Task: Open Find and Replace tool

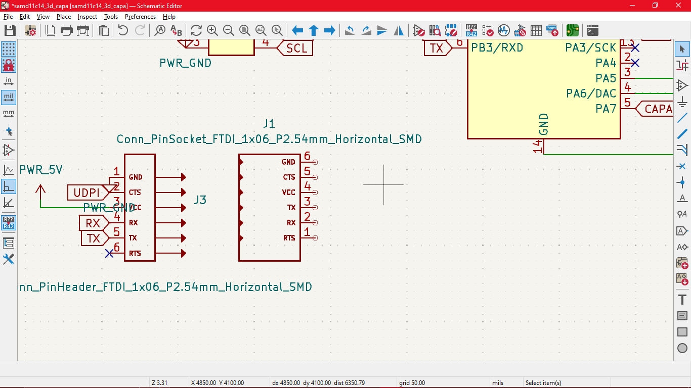Action: point(176,30)
